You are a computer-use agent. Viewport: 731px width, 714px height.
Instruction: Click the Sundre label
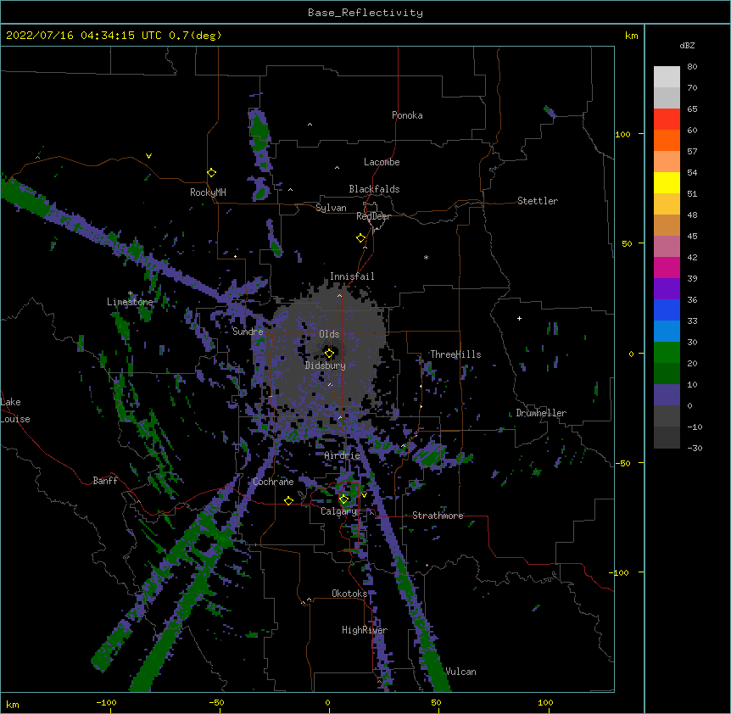(x=248, y=332)
